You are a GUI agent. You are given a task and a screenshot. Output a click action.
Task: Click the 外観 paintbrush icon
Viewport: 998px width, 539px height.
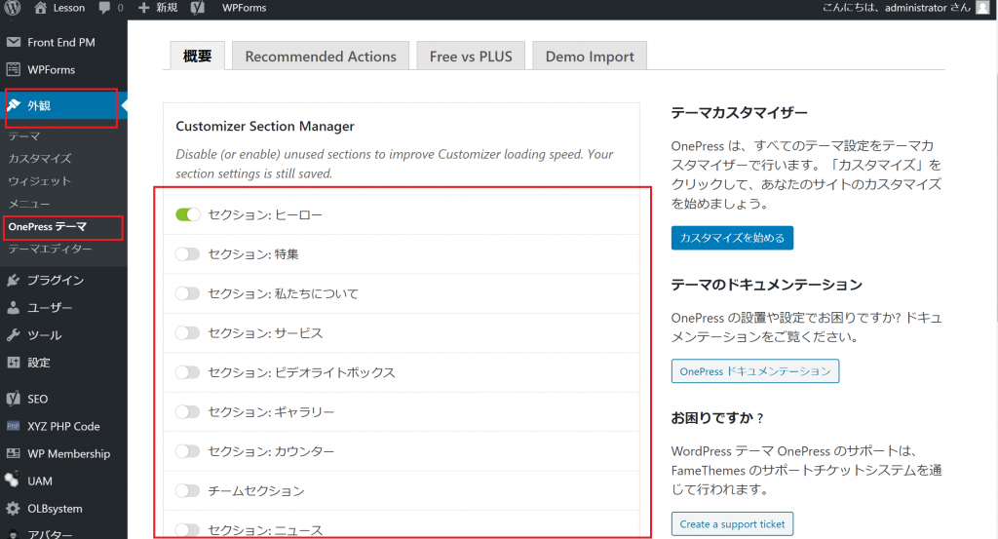tap(14, 105)
